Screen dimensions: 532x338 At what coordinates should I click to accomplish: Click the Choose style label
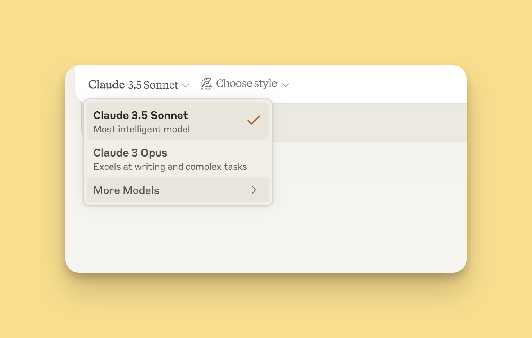pos(246,84)
